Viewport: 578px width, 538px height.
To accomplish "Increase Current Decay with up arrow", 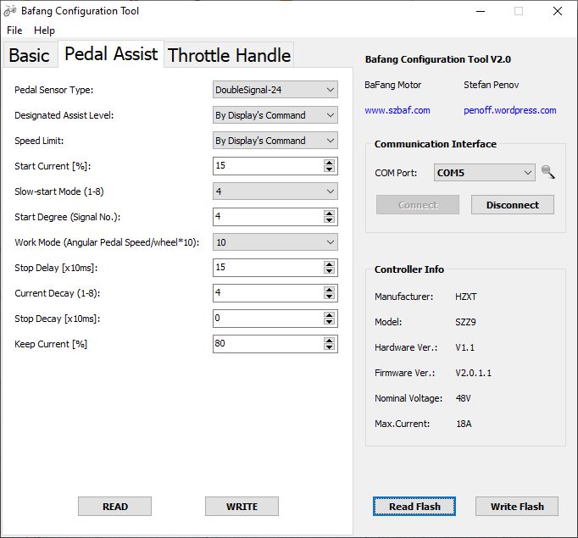I will 329,289.
